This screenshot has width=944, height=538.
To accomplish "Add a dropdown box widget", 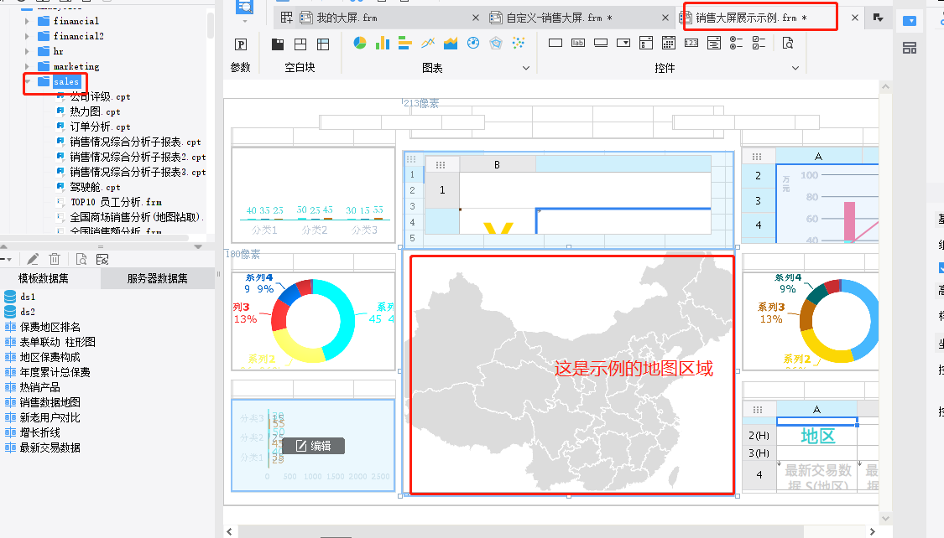I will pos(623,43).
